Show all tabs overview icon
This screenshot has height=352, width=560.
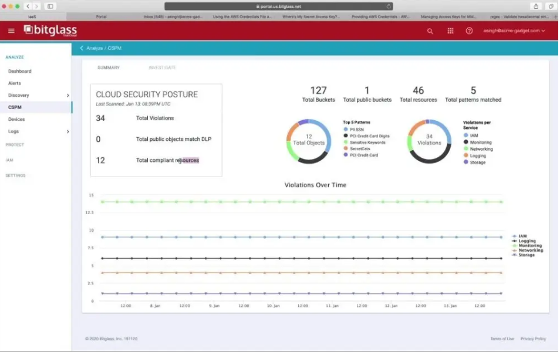[x=551, y=6]
